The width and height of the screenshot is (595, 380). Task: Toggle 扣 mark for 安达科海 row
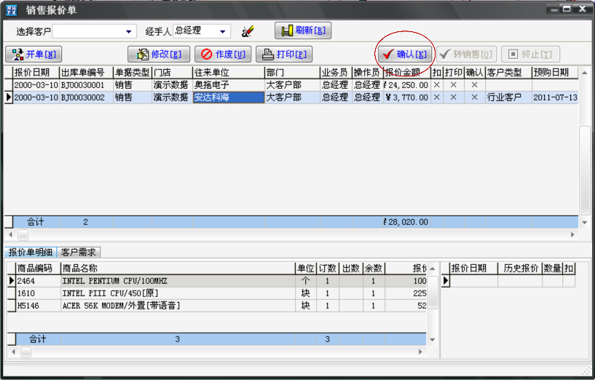[437, 98]
